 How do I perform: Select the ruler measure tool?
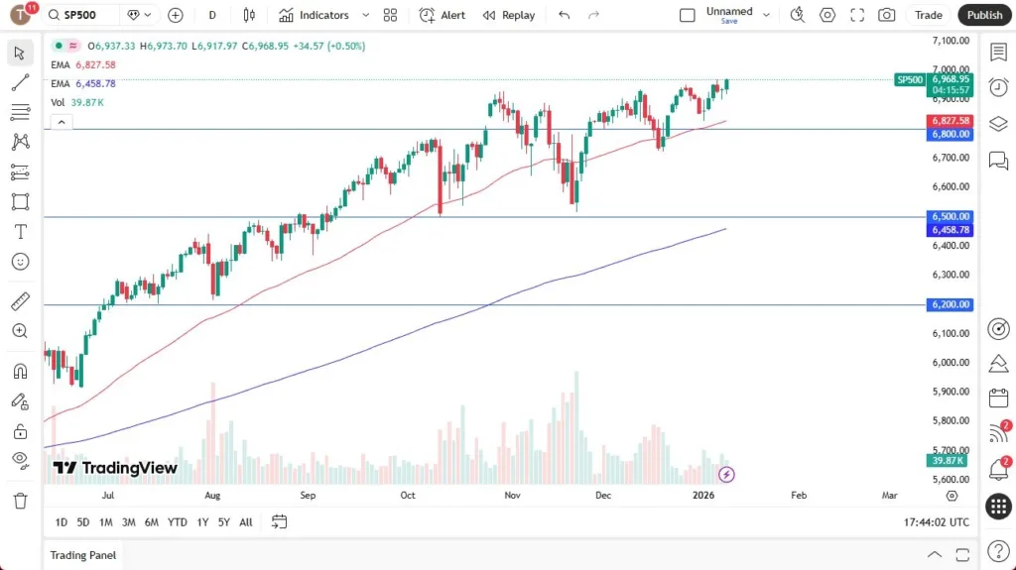click(x=20, y=301)
